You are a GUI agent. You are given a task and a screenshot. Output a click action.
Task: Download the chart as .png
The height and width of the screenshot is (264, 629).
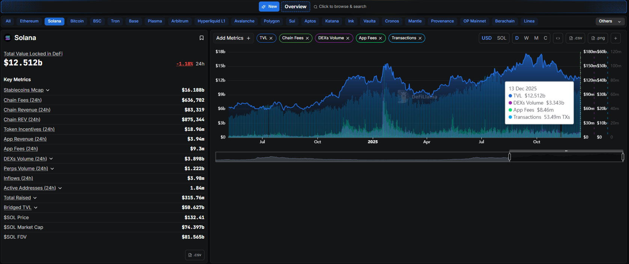pos(598,38)
